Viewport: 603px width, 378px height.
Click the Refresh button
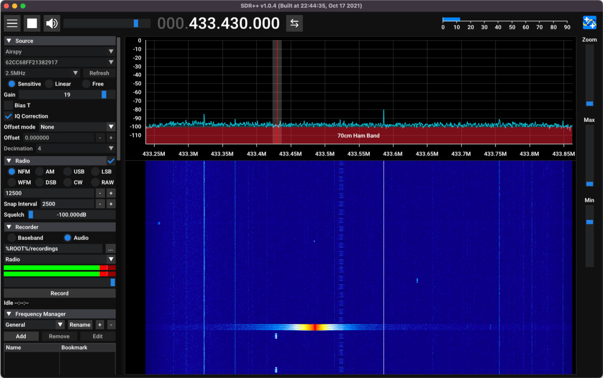pyautogui.click(x=99, y=73)
